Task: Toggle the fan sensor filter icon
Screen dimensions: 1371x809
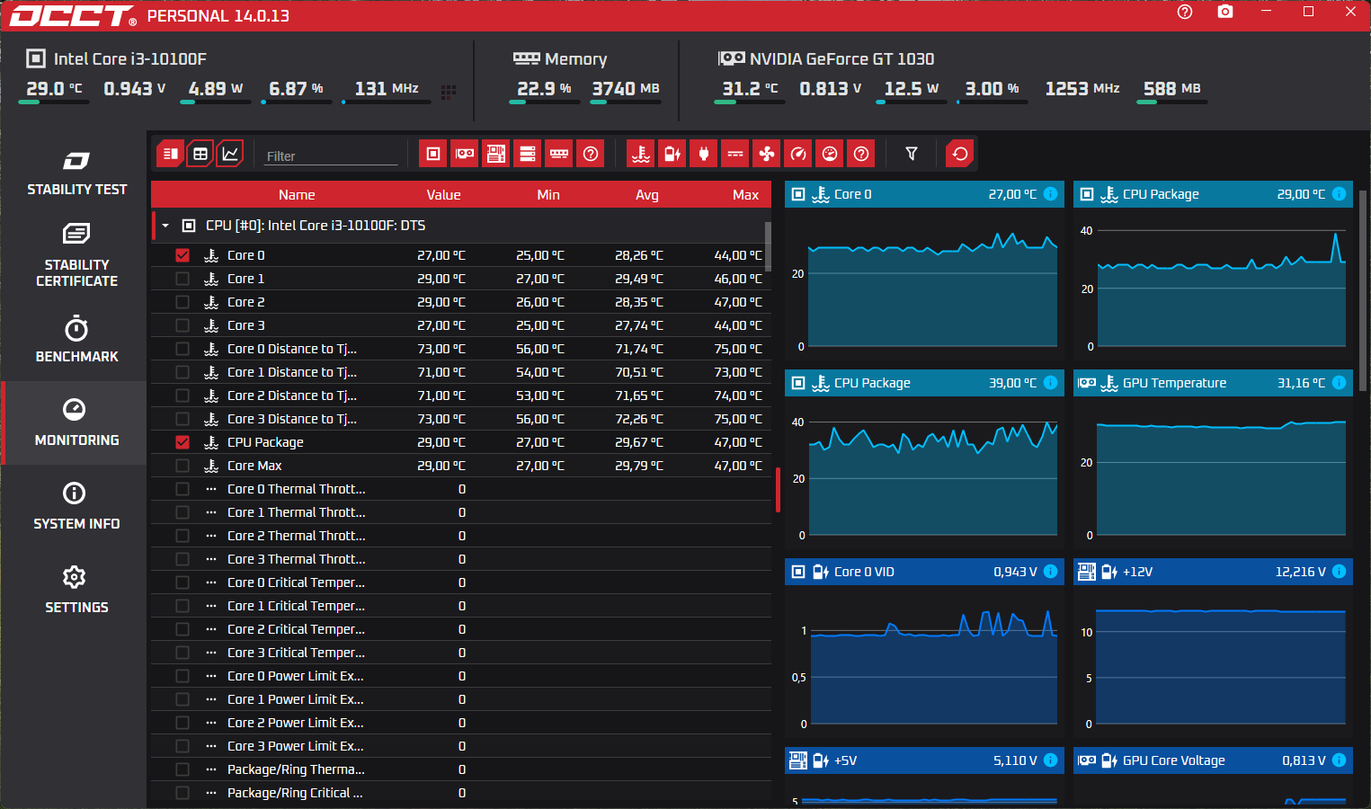Action: 767,154
